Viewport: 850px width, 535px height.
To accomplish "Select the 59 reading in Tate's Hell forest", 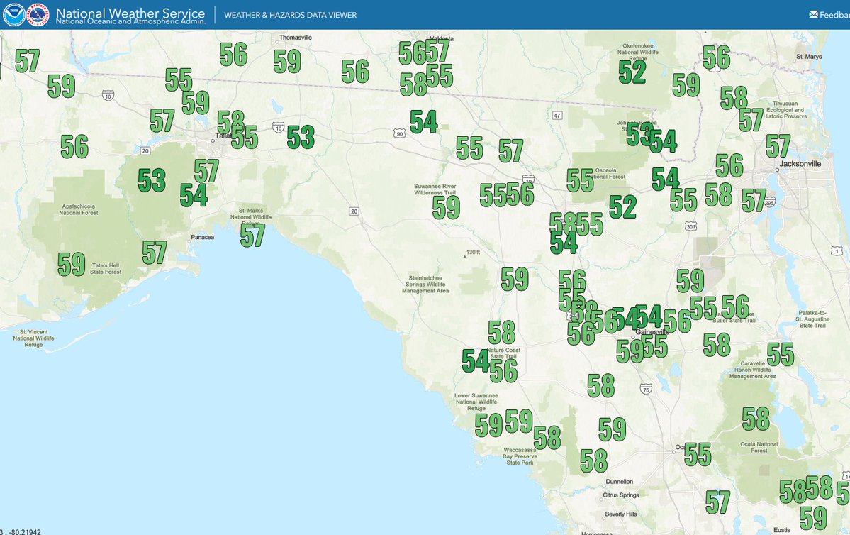I will tap(72, 264).
